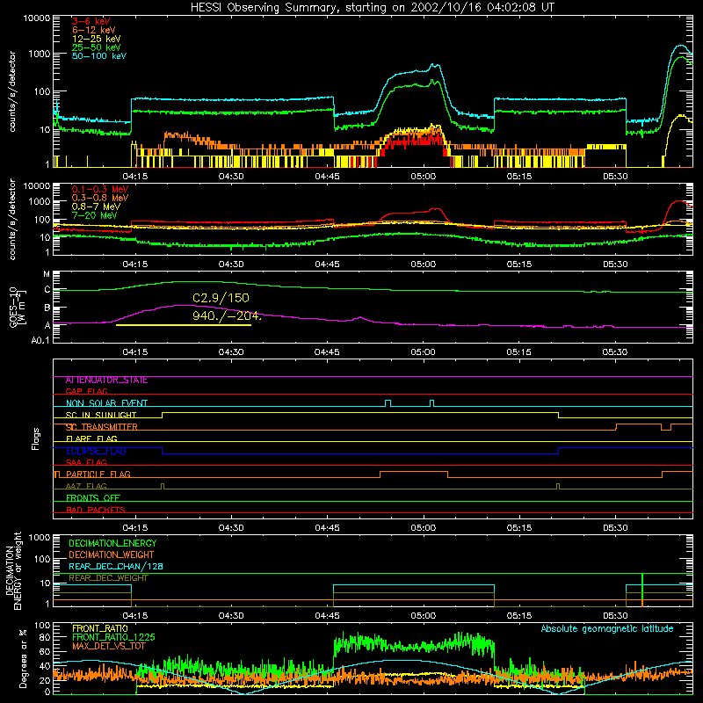The height and width of the screenshot is (703, 703).
Task: Select the SC_TRANSMITTER flag label
Action: point(101,427)
